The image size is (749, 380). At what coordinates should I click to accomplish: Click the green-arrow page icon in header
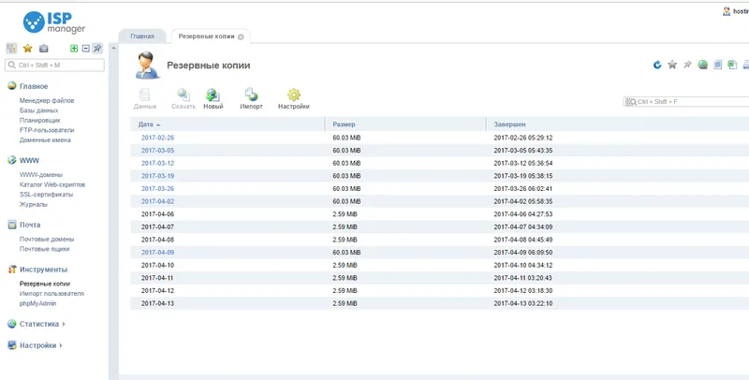click(732, 65)
